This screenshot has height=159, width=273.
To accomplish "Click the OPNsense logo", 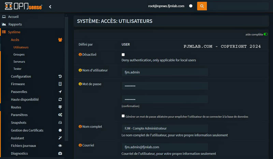I will click(x=23, y=6).
